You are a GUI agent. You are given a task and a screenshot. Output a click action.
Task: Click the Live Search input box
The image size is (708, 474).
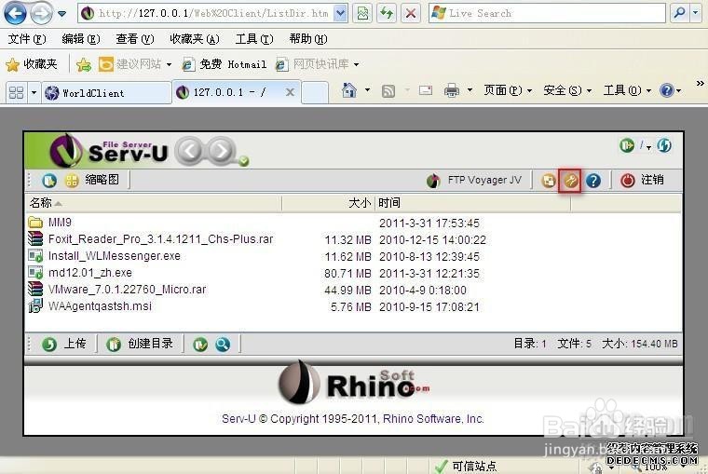tap(547, 14)
